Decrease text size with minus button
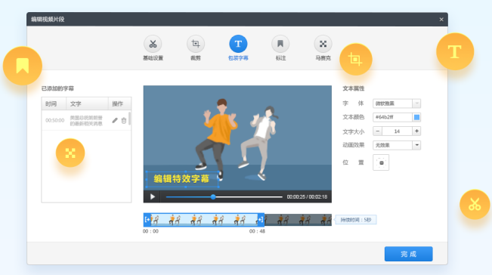492x275 pixels. (378, 131)
